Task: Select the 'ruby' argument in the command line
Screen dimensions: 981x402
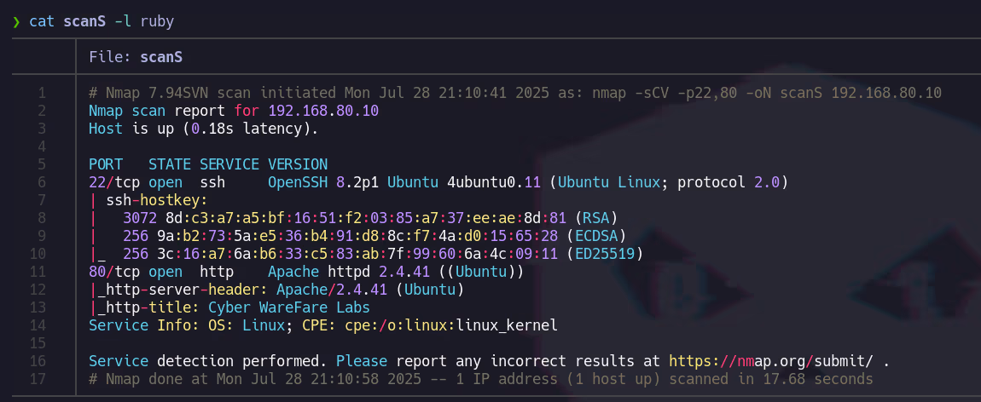Action: tap(157, 21)
